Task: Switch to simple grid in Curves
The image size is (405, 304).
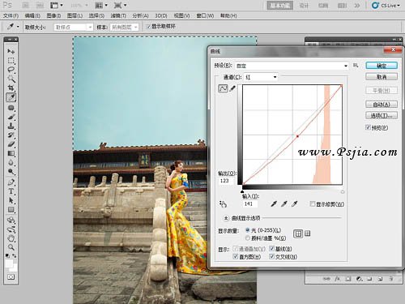Action: (x=298, y=233)
